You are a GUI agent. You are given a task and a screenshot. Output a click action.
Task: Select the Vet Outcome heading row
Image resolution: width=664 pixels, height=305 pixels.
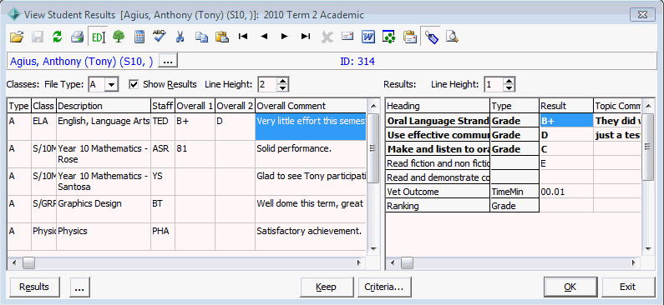pos(438,192)
